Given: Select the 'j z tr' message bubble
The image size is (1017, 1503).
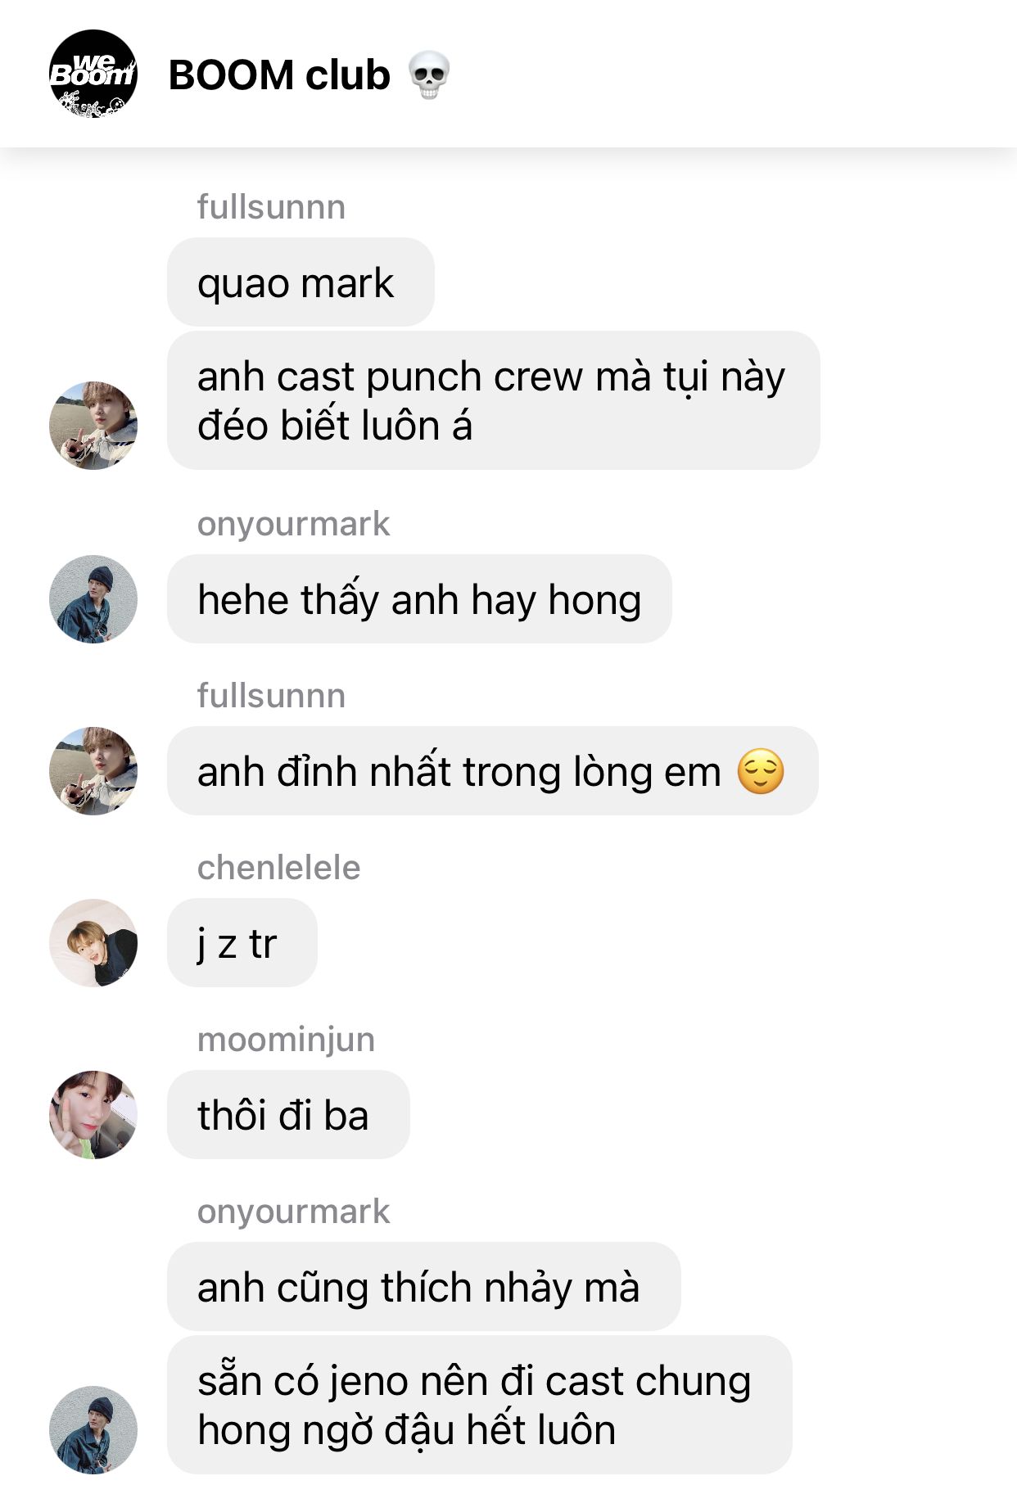Looking at the screenshot, I should tap(242, 943).
